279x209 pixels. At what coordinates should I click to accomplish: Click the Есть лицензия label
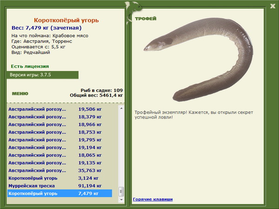point(30,66)
